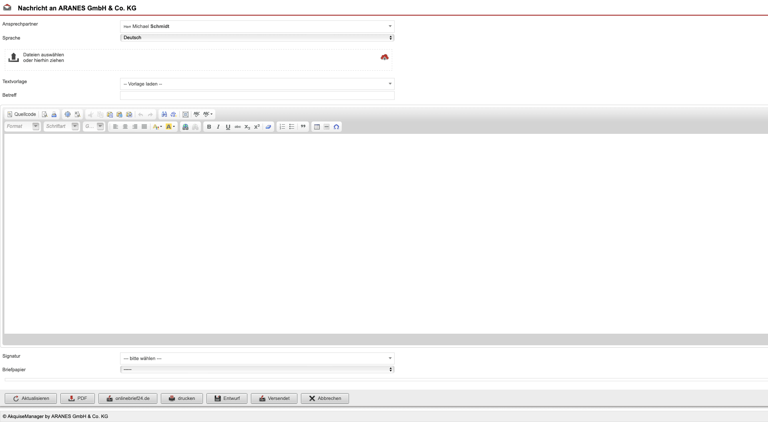
Task: Click the Entwurf button
Action: click(x=227, y=398)
